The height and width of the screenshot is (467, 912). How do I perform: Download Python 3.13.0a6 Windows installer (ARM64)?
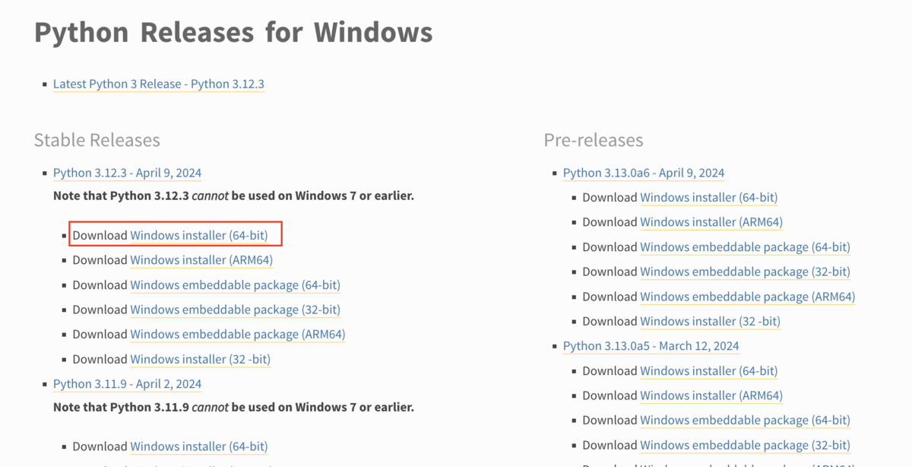point(711,222)
